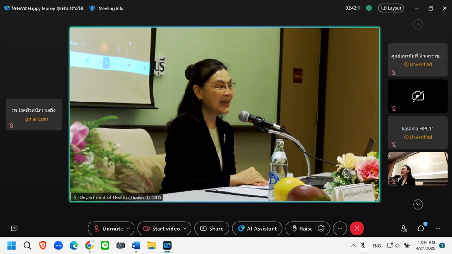
Task: Toggle closed captions icon
Action: coord(14,229)
